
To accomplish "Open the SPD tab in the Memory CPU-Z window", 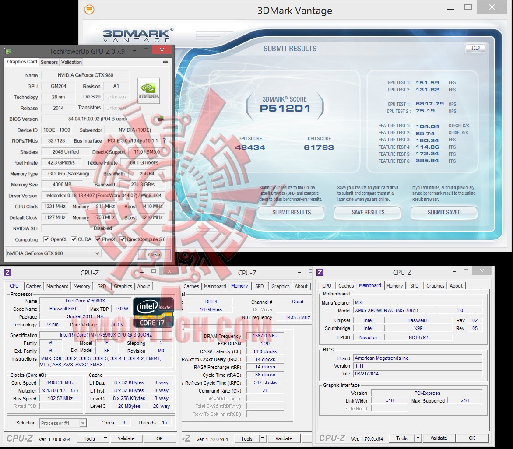I will click(260, 286).
